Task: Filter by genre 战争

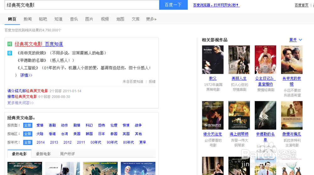Action: [138, 125]
